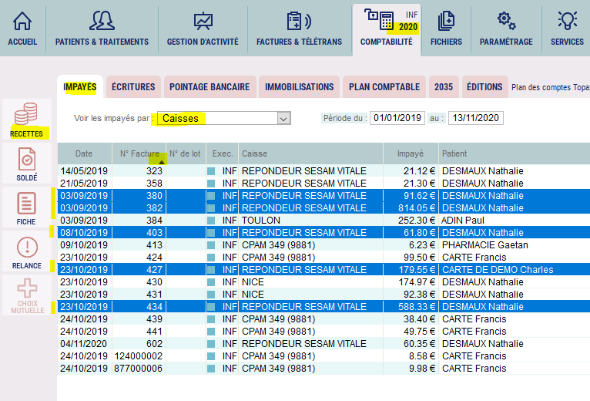The image size is (590, 401).
Task: Click the start date field 01/01/2019
Action: pos(397,118)
